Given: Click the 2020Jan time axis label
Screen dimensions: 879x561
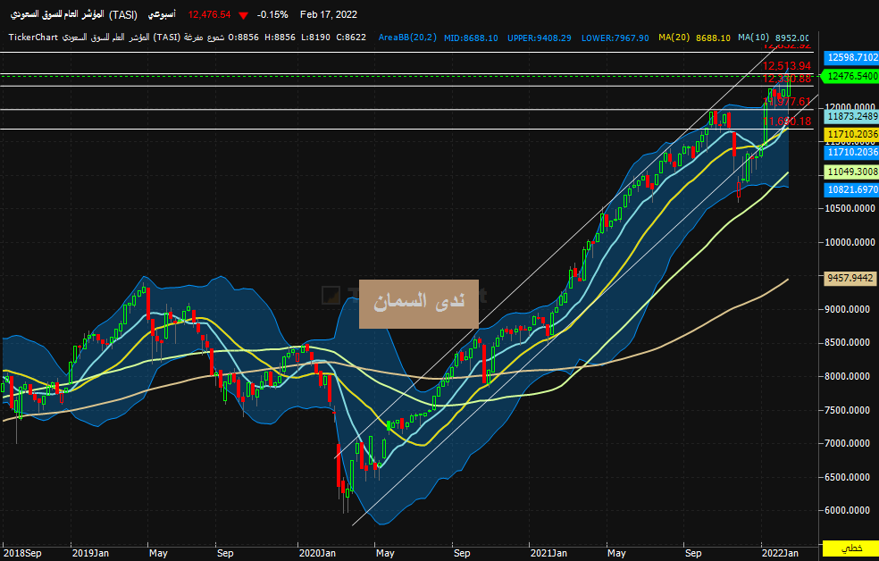Looking at the screenshot, I should 317,553.
